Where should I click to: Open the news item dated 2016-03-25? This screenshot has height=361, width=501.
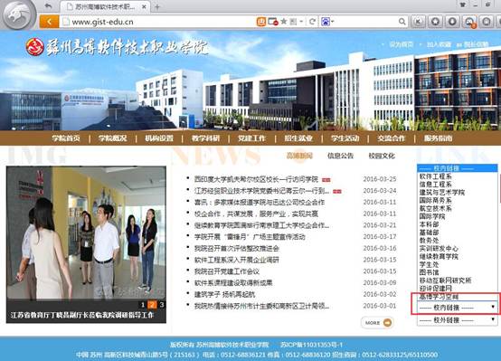pyautogui.click(x=256, y=179)
